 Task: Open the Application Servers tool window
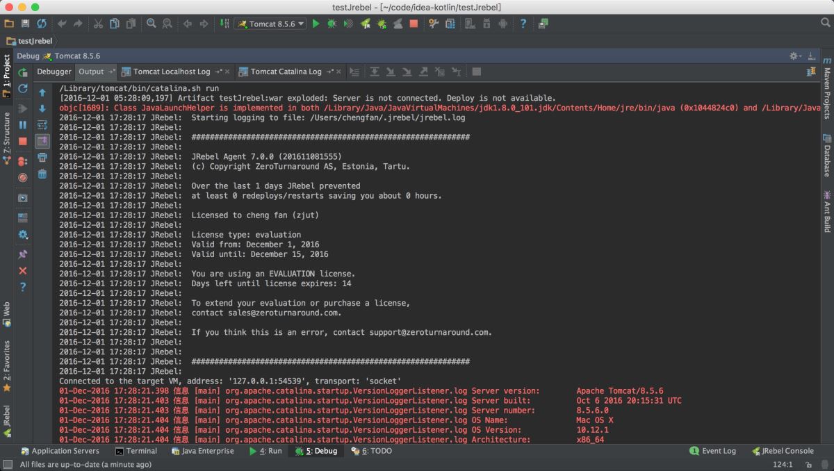click(60, 451)
